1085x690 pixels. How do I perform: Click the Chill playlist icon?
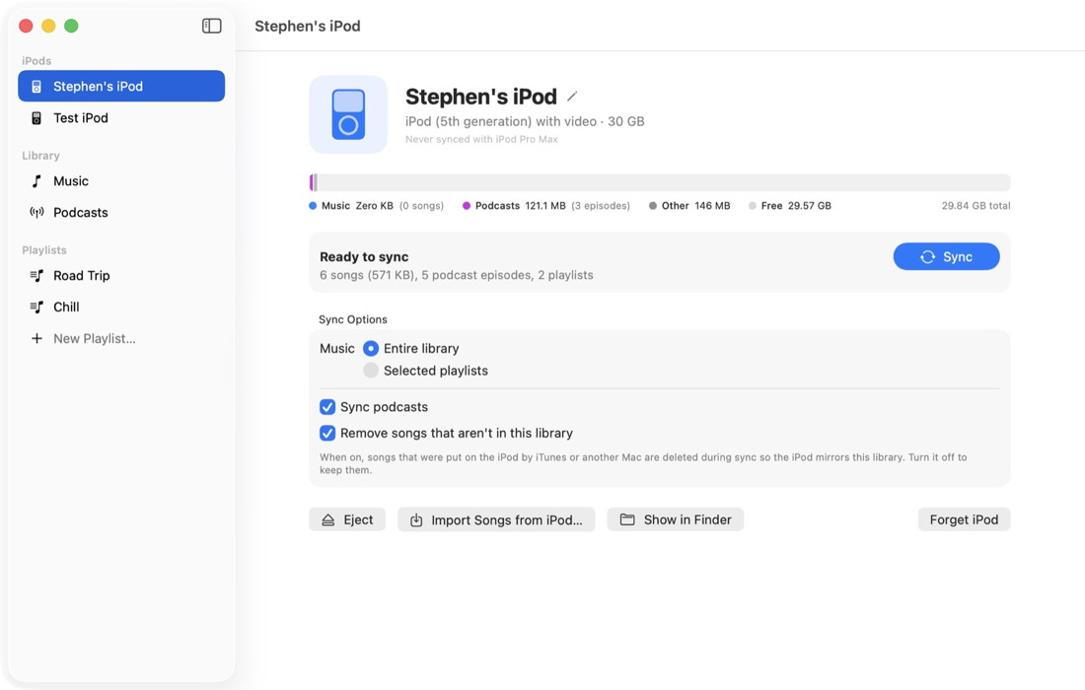36,307
